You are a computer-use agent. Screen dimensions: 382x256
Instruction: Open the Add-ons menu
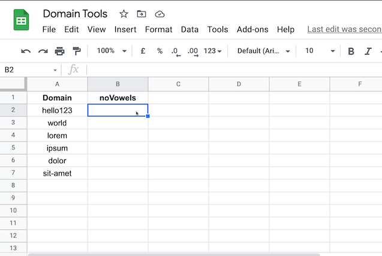pyautogui.click(x=252, y=29)
